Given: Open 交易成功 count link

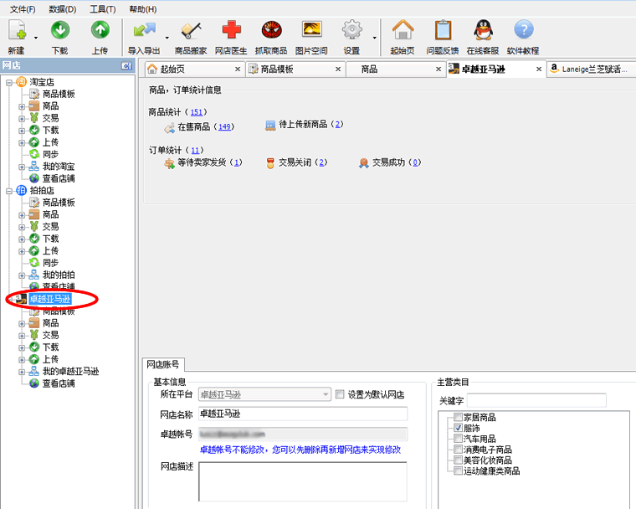Looking at the screenshot, I should [x=415, y=162].
